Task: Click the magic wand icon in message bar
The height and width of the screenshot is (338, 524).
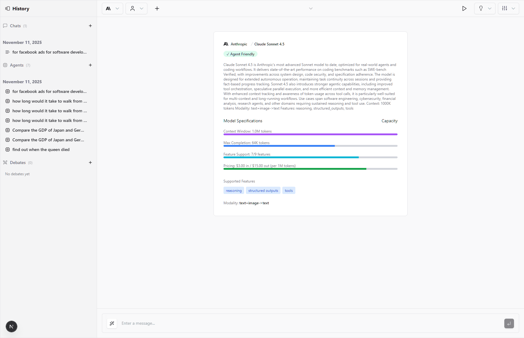Action: [112, 323]
